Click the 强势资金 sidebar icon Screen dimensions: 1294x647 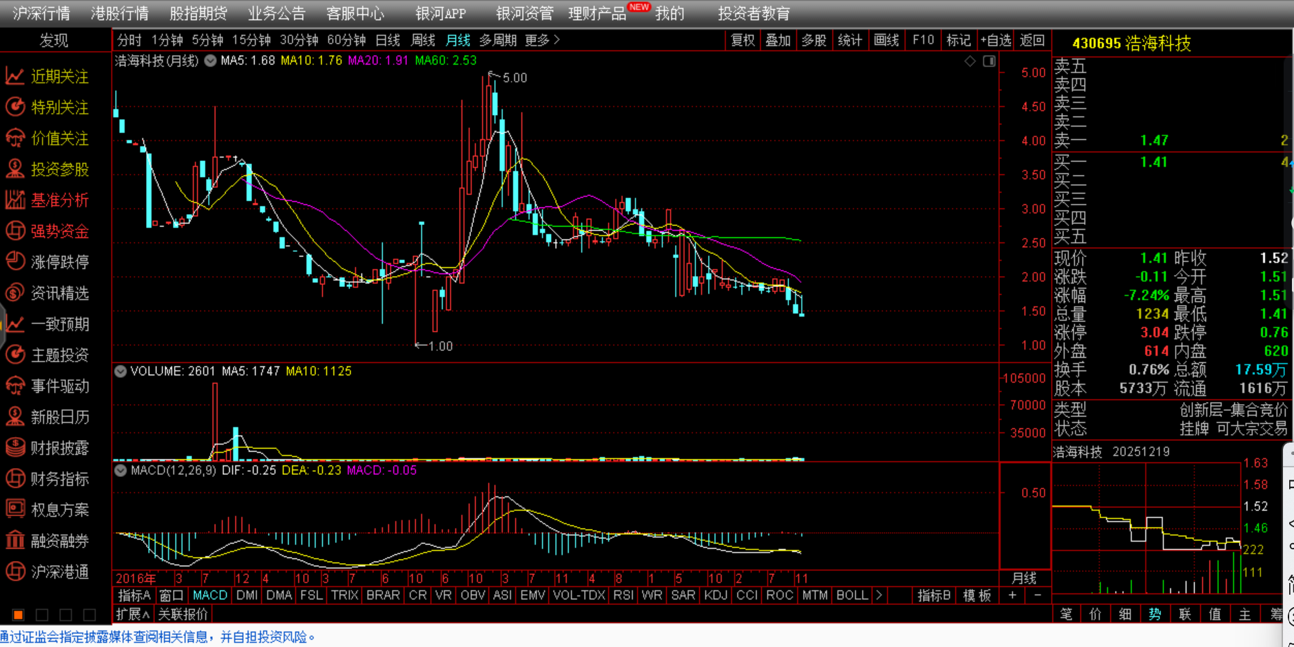(x=15, y=231)
